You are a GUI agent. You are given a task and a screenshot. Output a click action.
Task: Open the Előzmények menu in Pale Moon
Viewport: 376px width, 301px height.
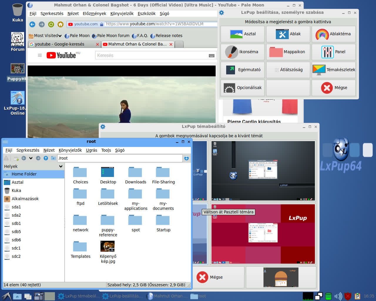pyautogui.click(x=94, y=14)
